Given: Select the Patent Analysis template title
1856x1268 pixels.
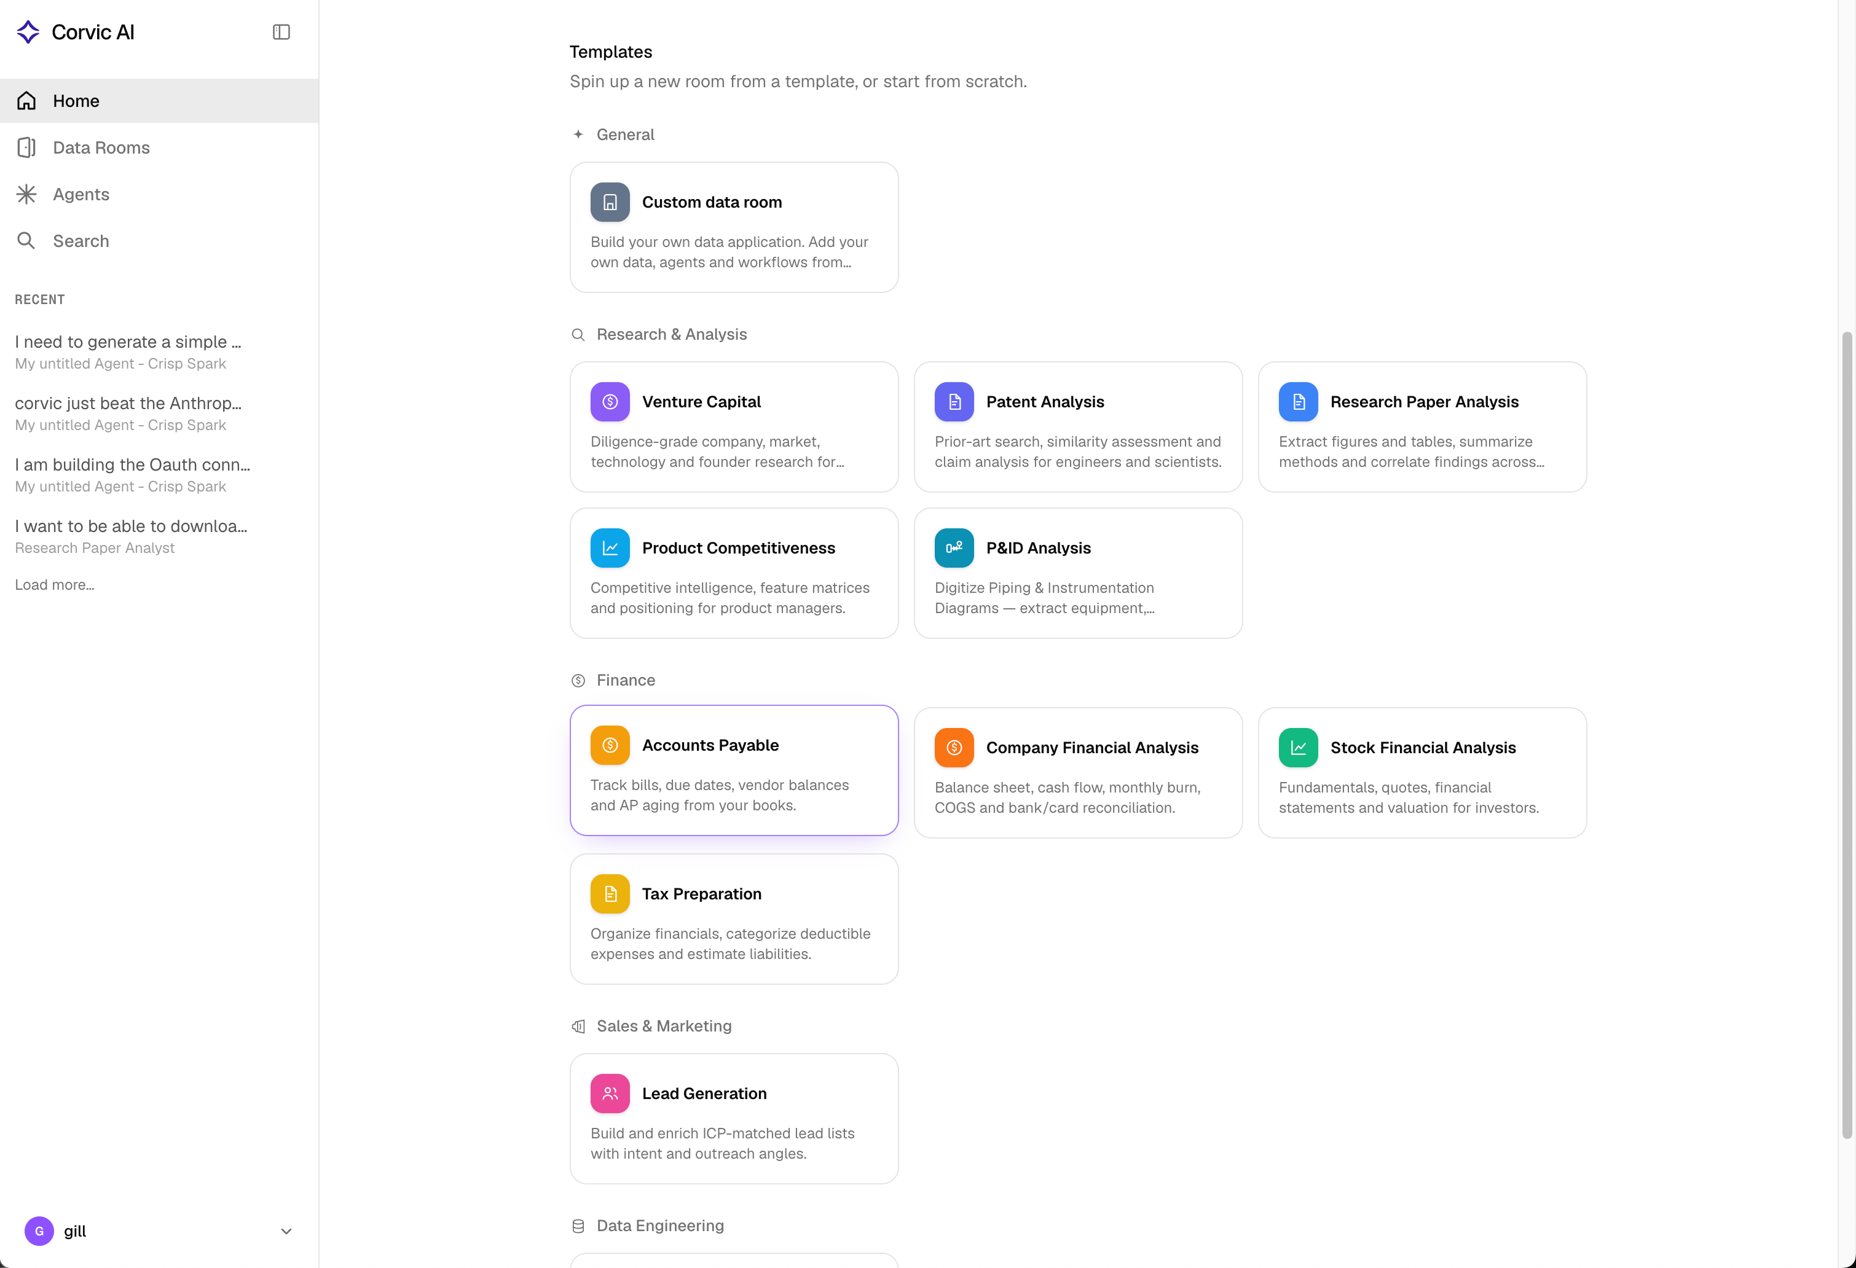Looking at the screenshot, I should pyautogui.click(x=1045, y=402).
